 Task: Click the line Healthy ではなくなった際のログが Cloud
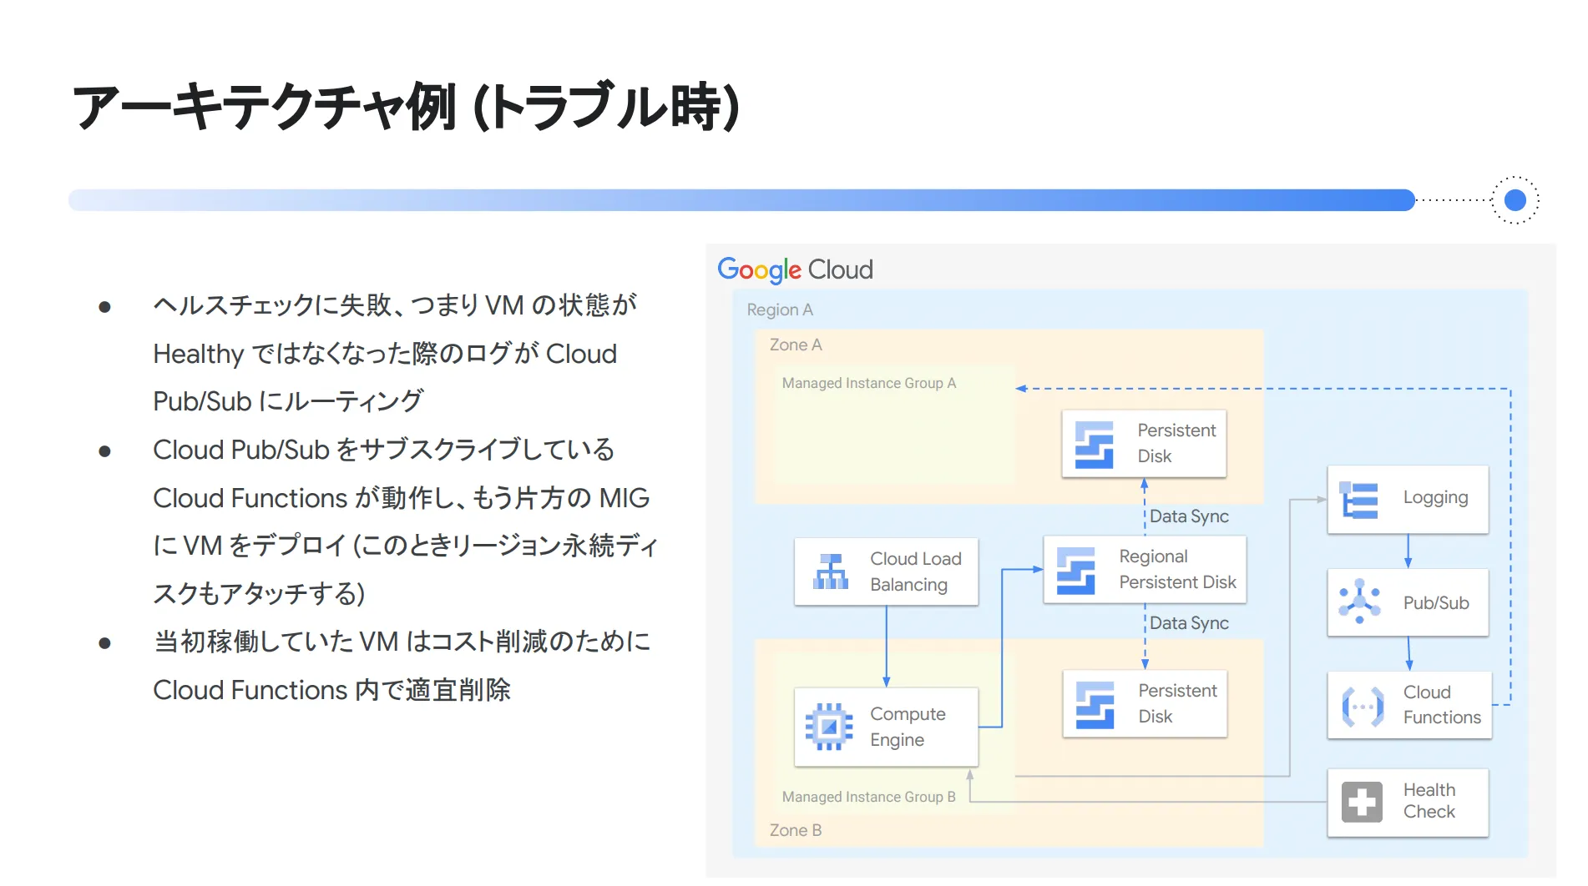385,354
